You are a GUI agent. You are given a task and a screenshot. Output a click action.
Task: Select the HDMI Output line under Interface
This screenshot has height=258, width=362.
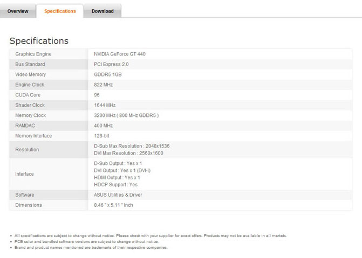[117, 177]
